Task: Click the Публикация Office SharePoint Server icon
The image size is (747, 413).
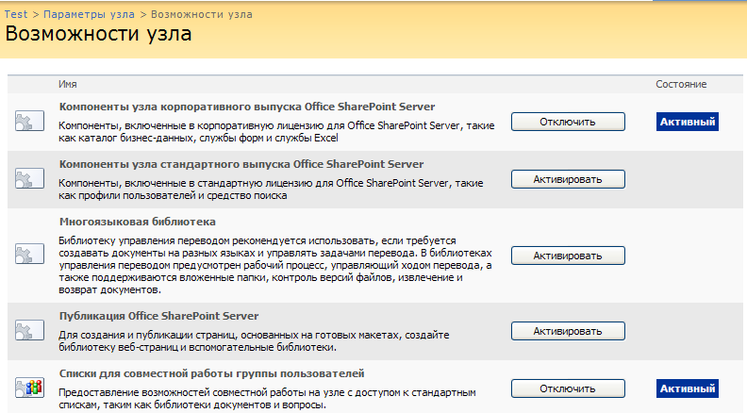Action: pos(29,330)
